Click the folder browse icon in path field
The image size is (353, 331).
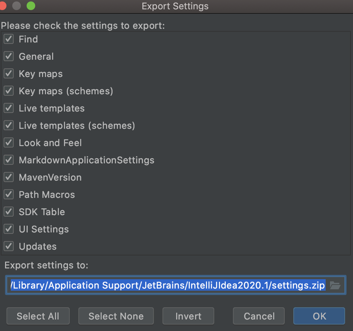tap(335, 286)
